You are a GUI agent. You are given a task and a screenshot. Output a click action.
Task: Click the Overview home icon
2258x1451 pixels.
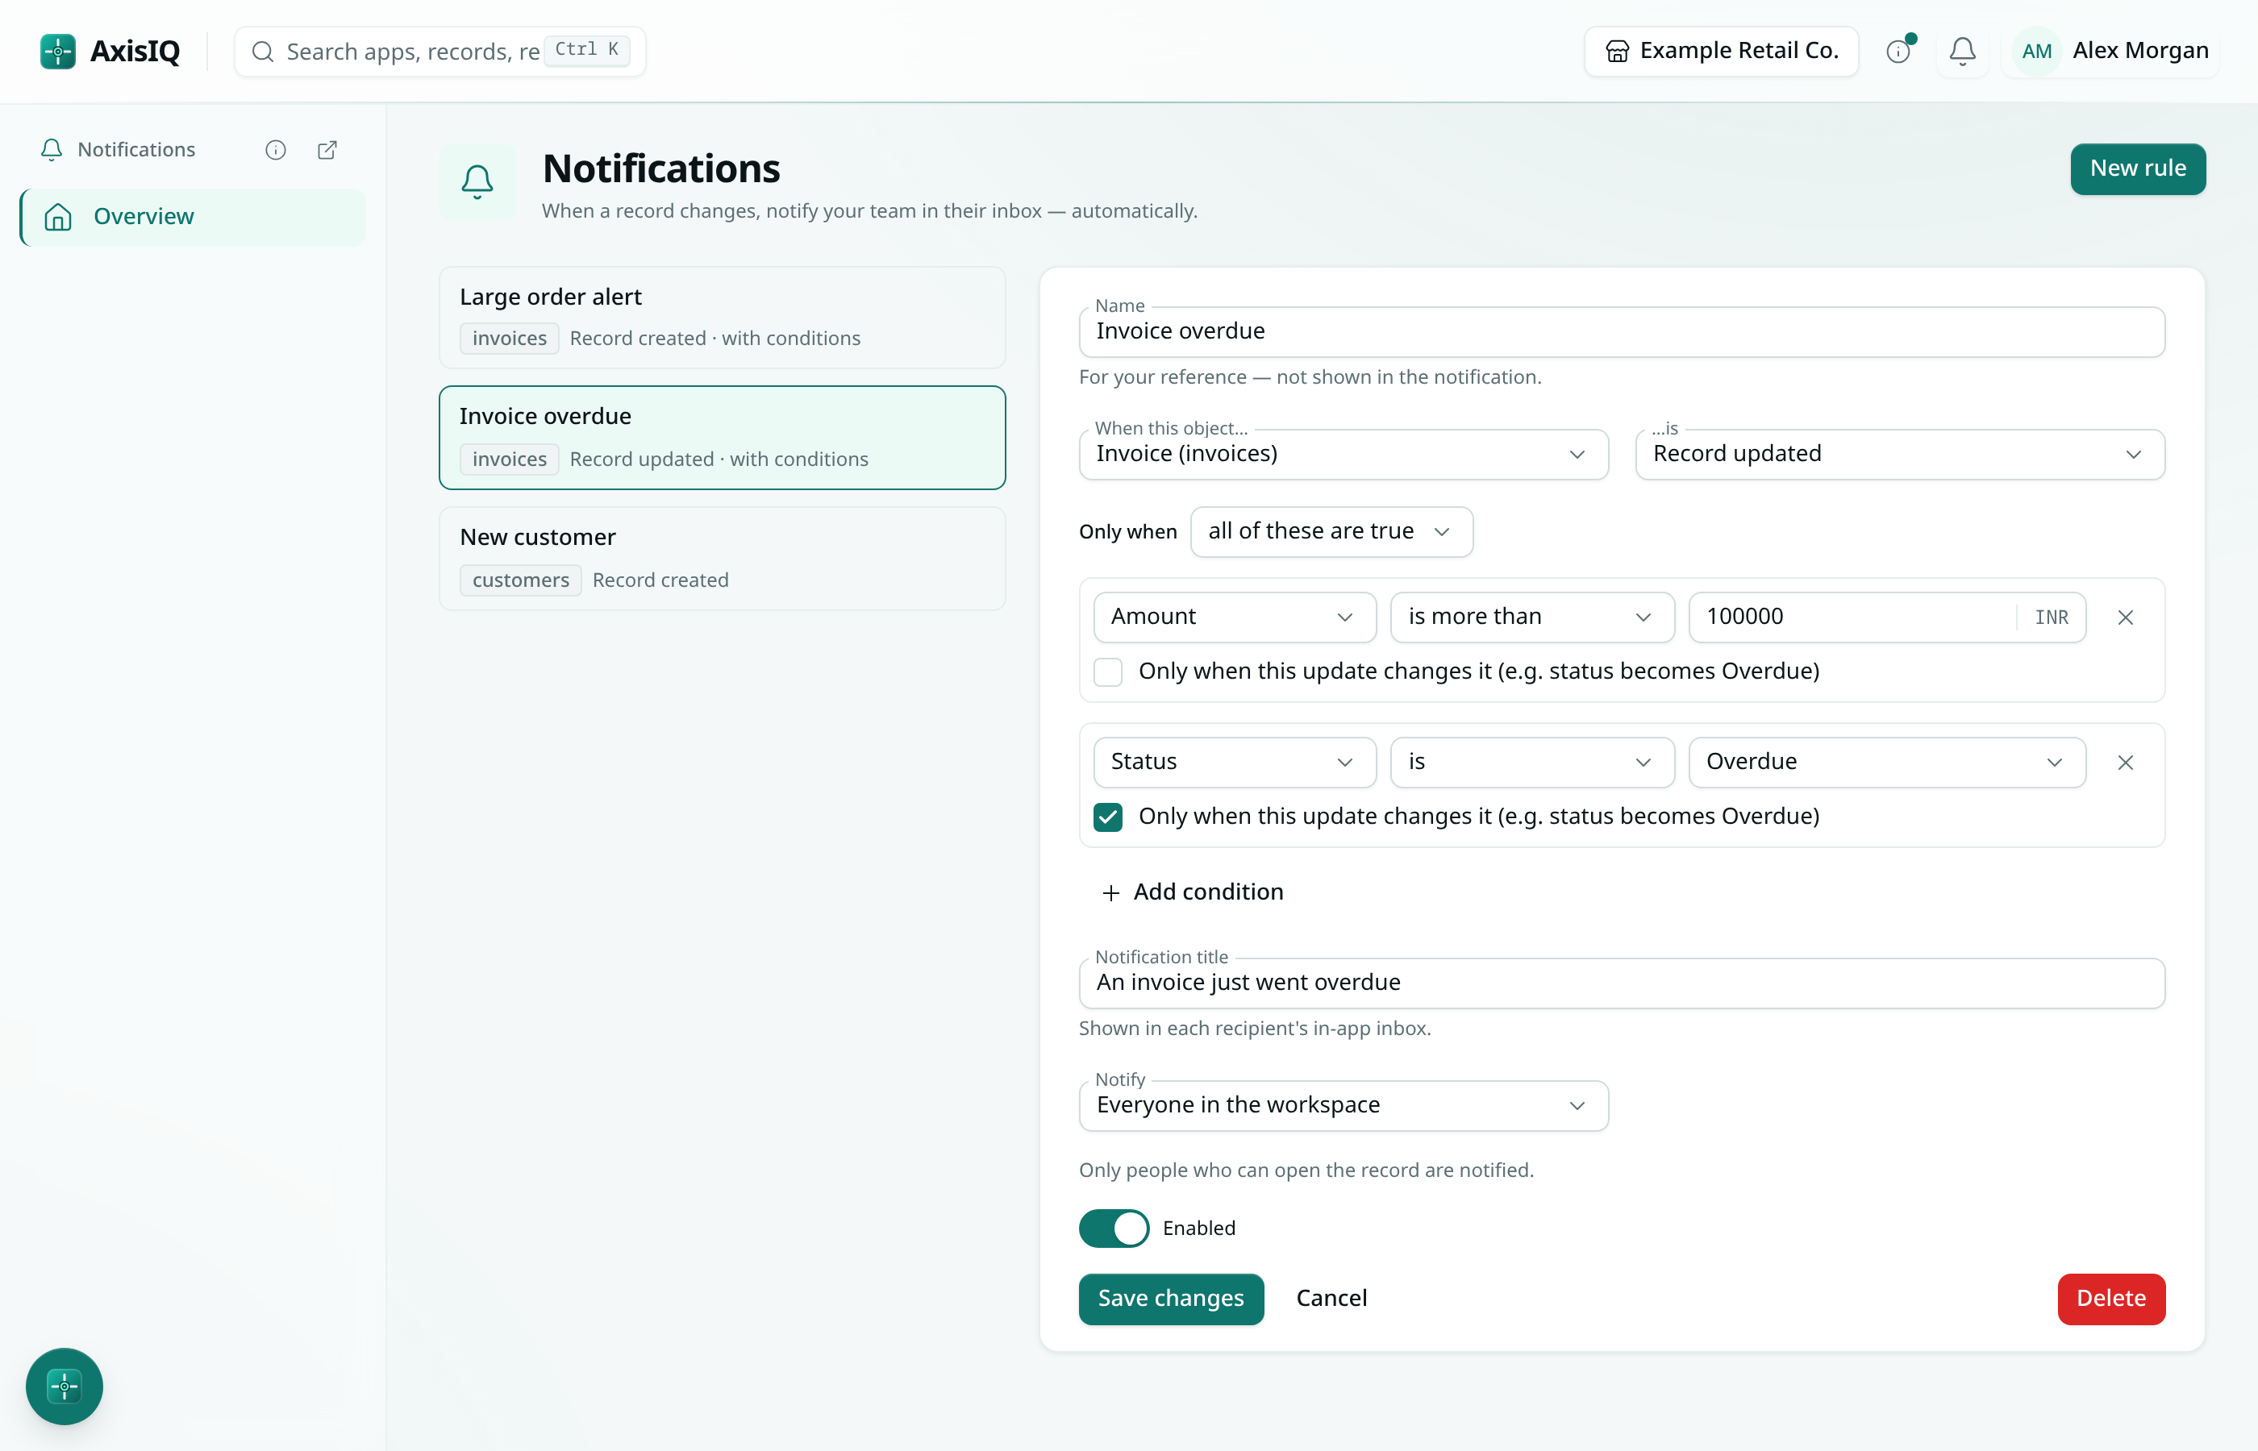58,217
